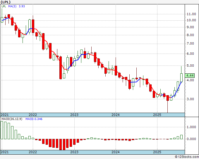Click the latest green candlestick near 4.44
This screenshot has width=199, height=159.
click(181, 78)
